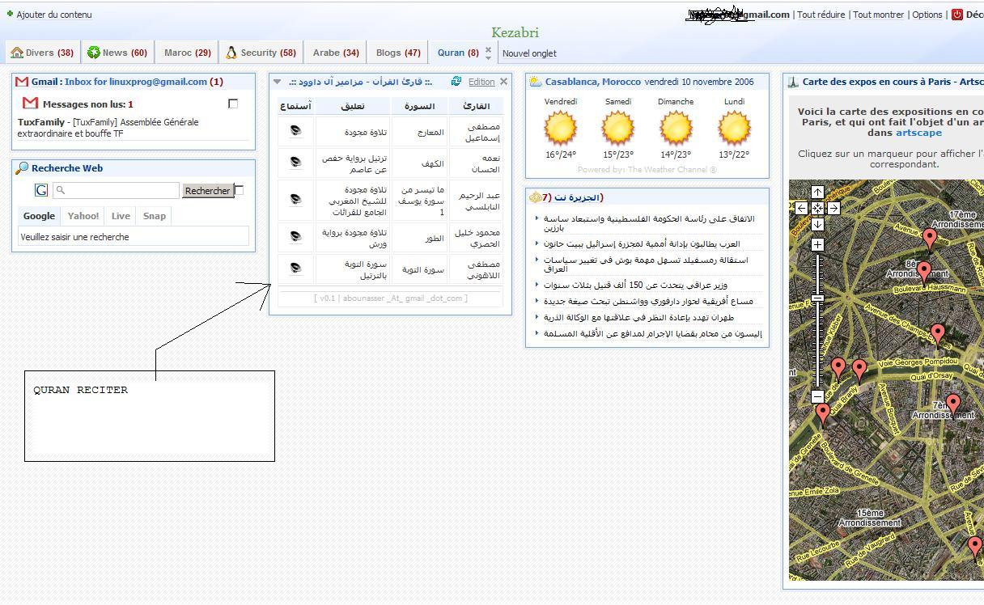Pan the Paris map down
984x605 pixels.
[x=817, y=224]
